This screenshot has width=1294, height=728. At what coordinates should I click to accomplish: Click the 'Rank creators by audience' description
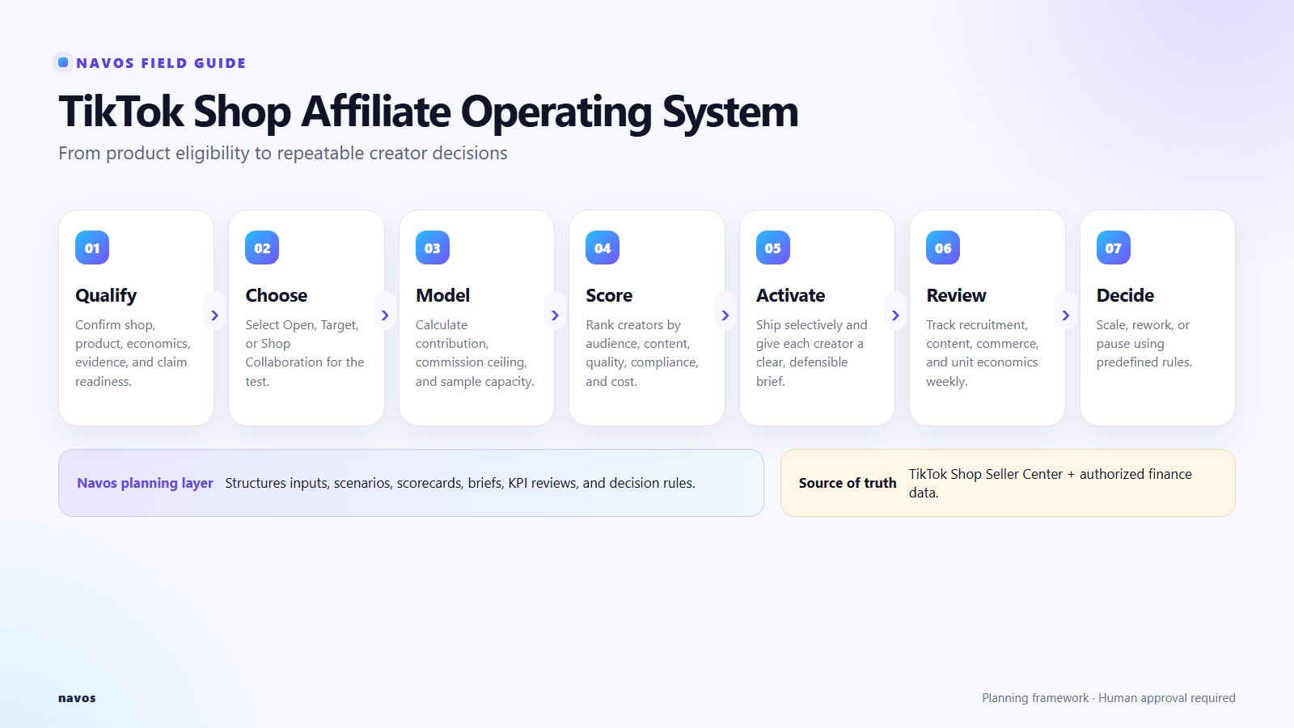coord(642,353)
